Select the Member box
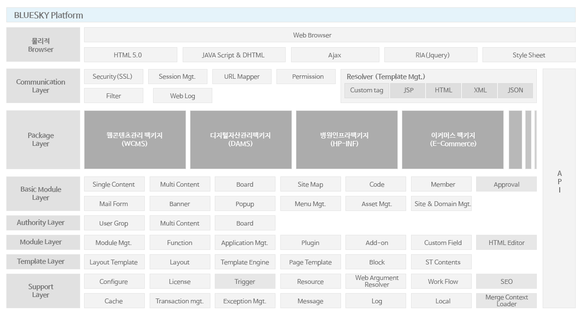 pyautogui.click(x=441, y=184)
